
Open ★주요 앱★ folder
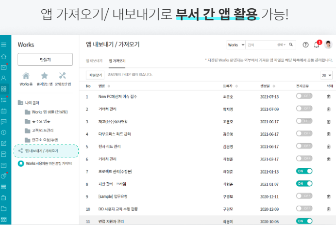click(38, 121)
